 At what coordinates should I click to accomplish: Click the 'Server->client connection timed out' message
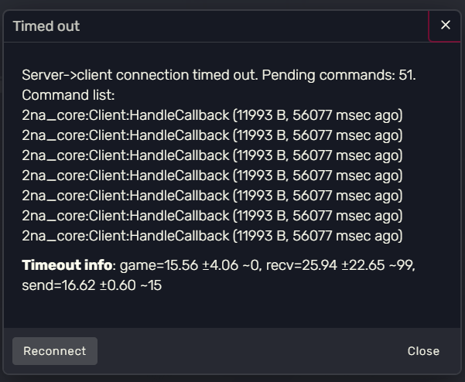tap(140, 75)
